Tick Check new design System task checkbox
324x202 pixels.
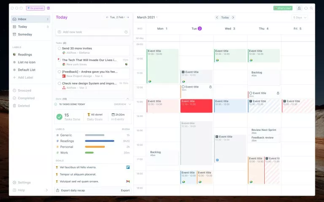59,83
